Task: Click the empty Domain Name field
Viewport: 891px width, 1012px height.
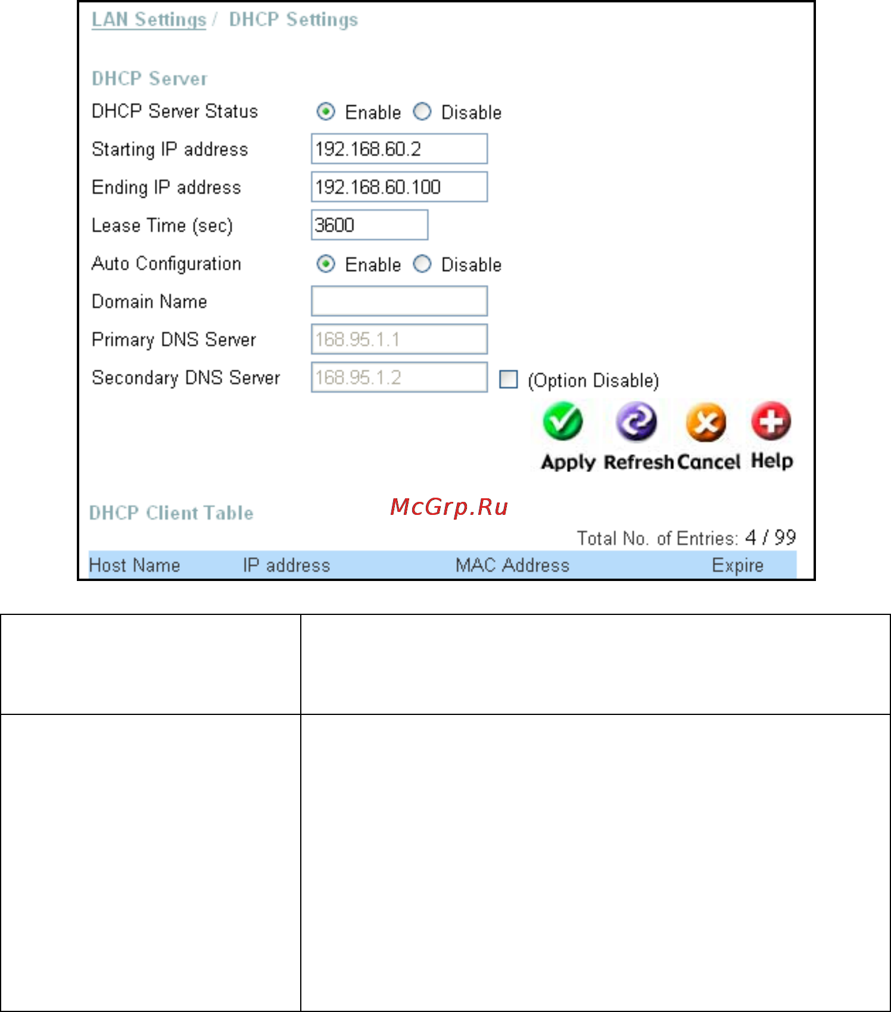Action: pyautogui.click(x=400, y=301)
